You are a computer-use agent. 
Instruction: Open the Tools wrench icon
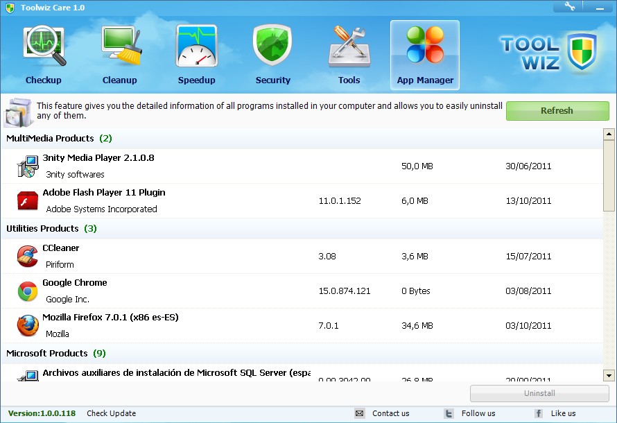tap(349, 46)
